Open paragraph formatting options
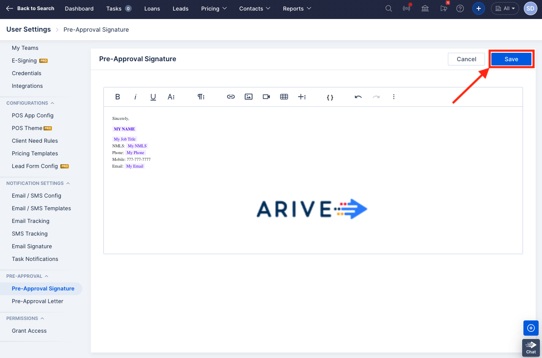The image size is (542, 358). click(x=201, y=97)
